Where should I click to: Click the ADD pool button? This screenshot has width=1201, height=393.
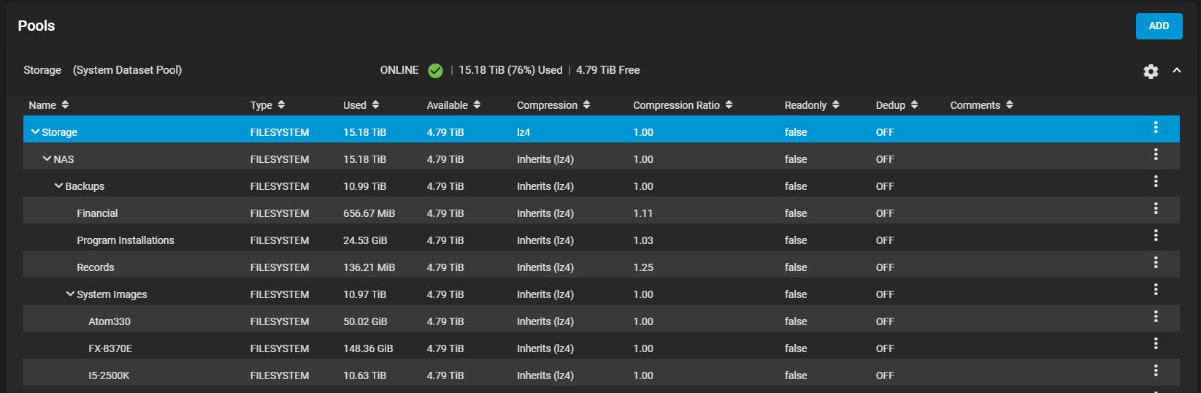1159,26
